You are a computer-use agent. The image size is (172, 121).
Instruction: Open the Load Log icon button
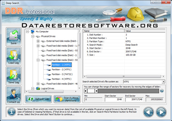13,56
